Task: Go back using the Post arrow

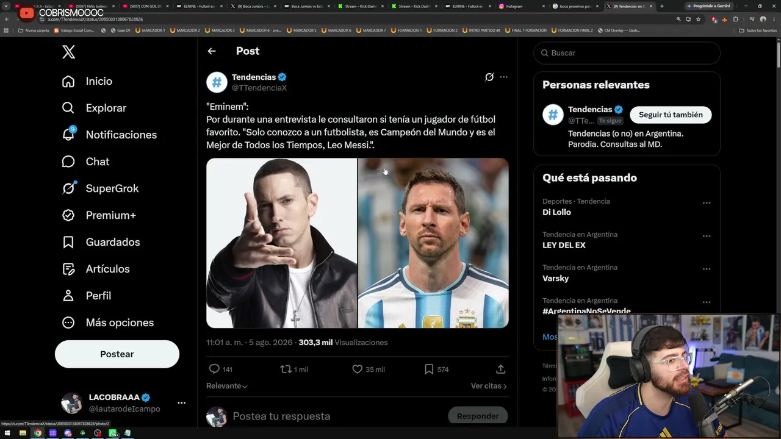Action: [212, 51]
